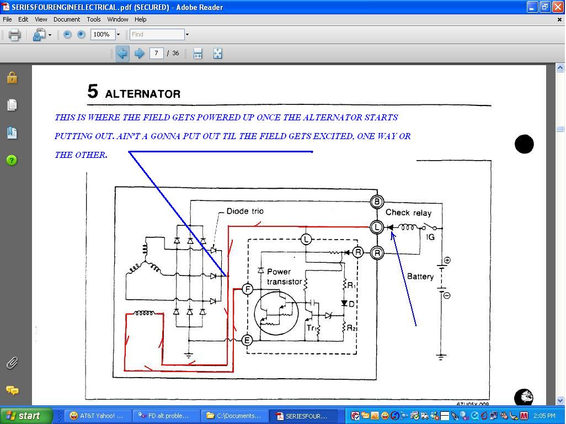Click the Print icon in toolbar

(x=15, y=35)
